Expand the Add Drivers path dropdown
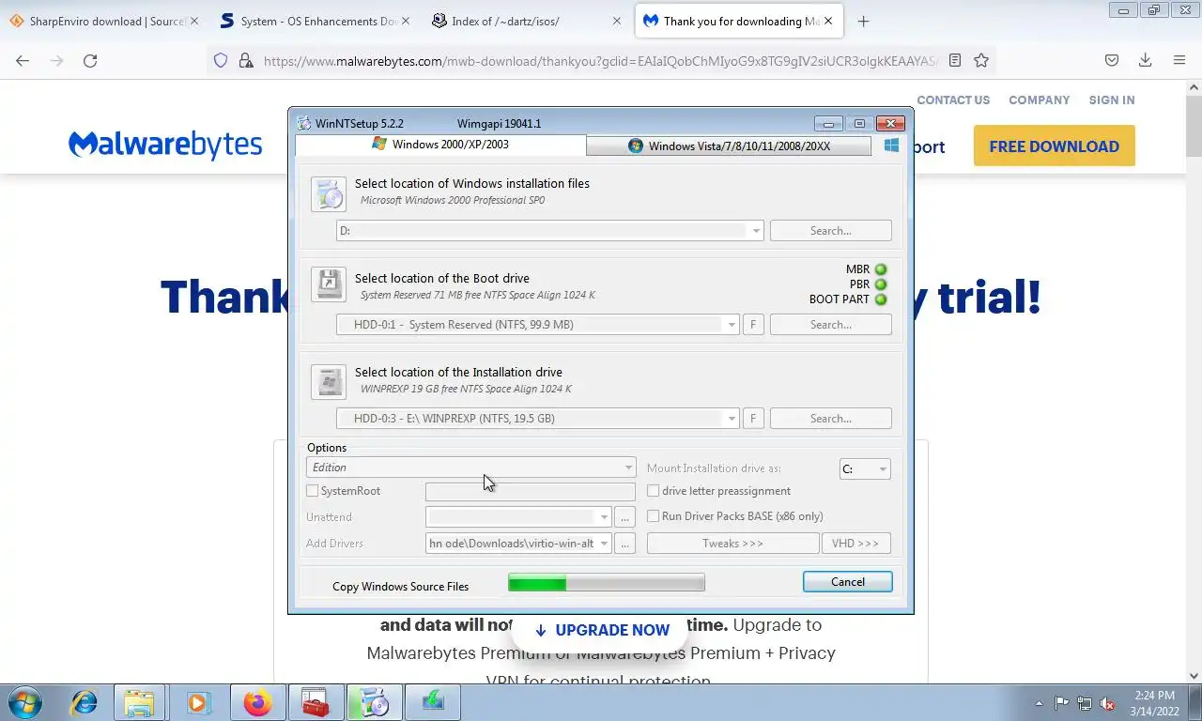 pyautogui.click(x=604, y=544)
